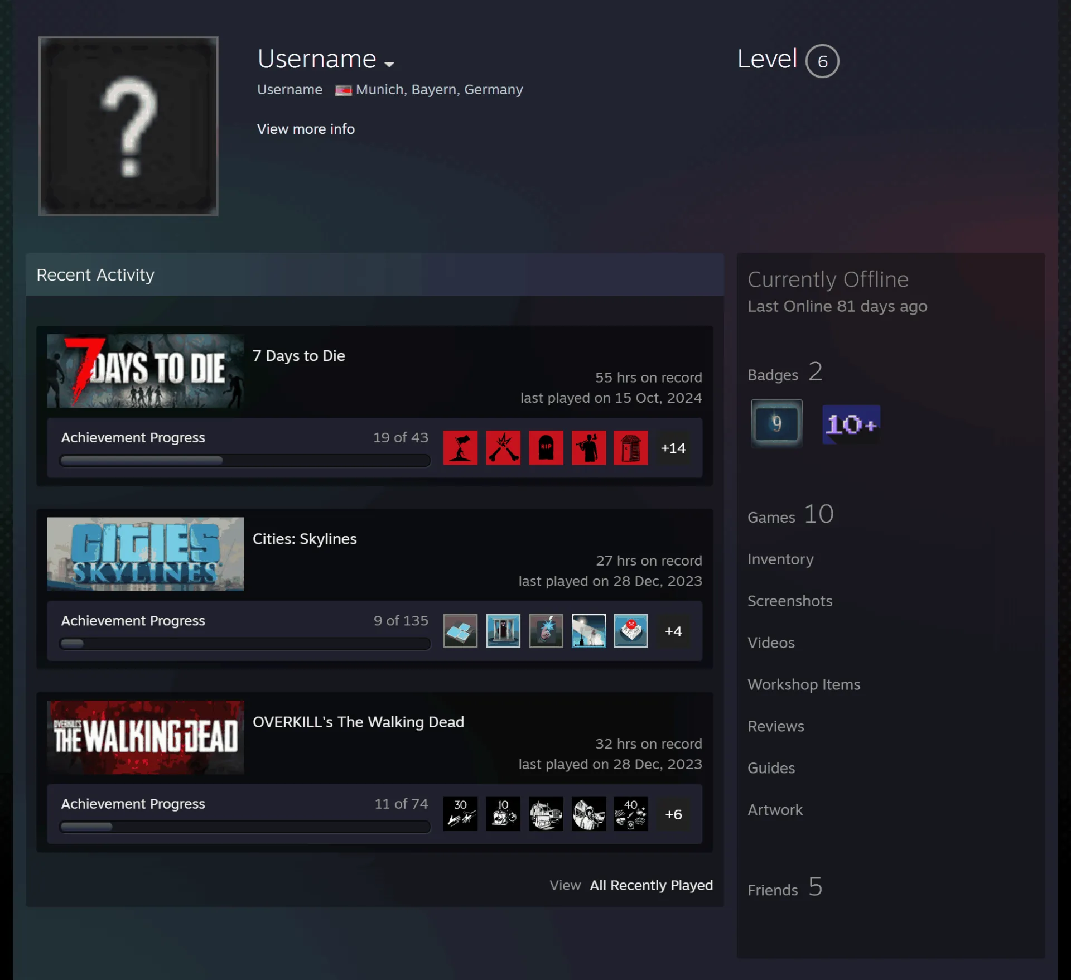The height and width of the screenshot is (980, 1071).
Task: Click the red RIP tombstone achievement icon
Action: coord(546,447)
